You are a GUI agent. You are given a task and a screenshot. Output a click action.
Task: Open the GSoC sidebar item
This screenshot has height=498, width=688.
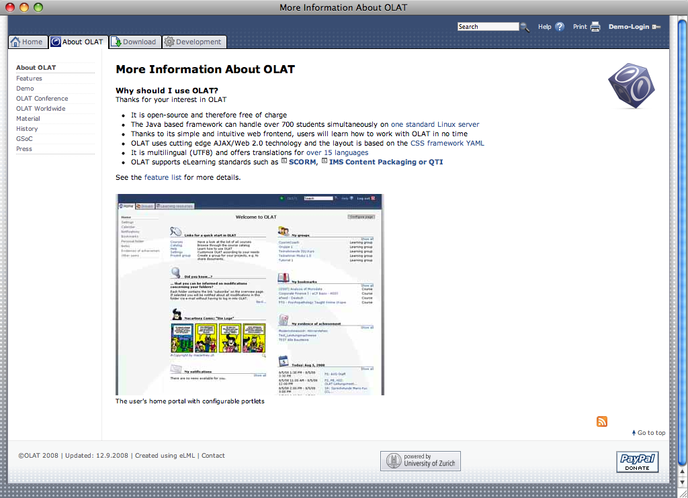(24, 139)
